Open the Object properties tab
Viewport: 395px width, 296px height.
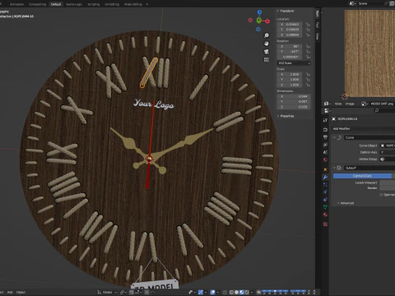(325, 169)
